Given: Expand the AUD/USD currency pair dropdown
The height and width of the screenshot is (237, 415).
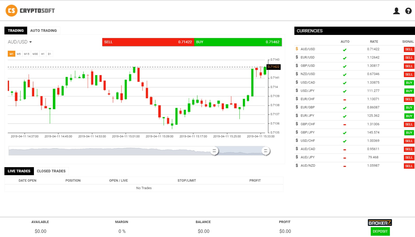Looking at the screenshot, I should coord(20,42).
